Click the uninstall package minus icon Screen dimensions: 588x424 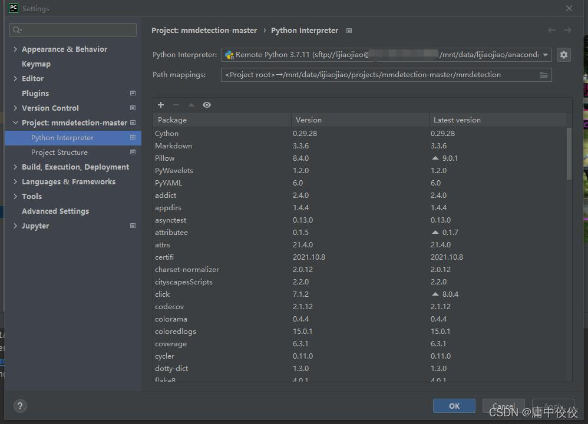pos(176,105)
